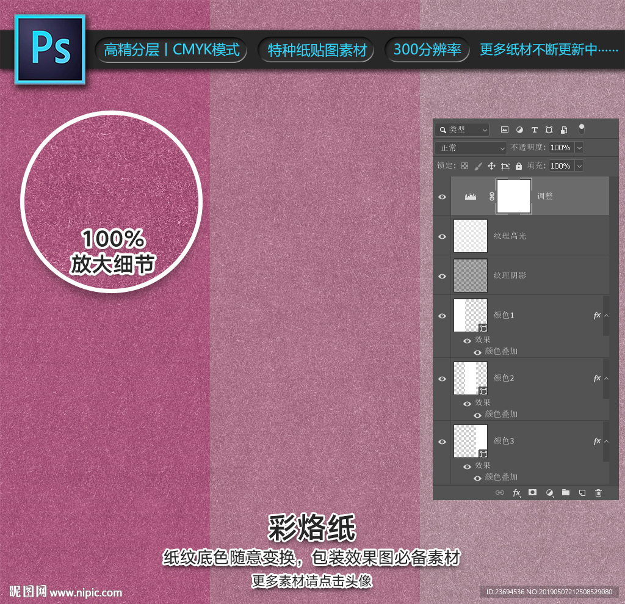Lock transparent pixels checkerboard icon

click(x=464, y=166)
